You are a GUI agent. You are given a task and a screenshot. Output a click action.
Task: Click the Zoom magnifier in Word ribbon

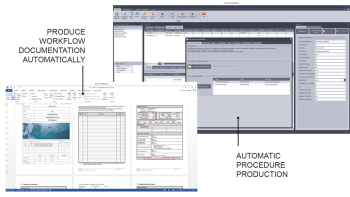click(x=46, y=95)
